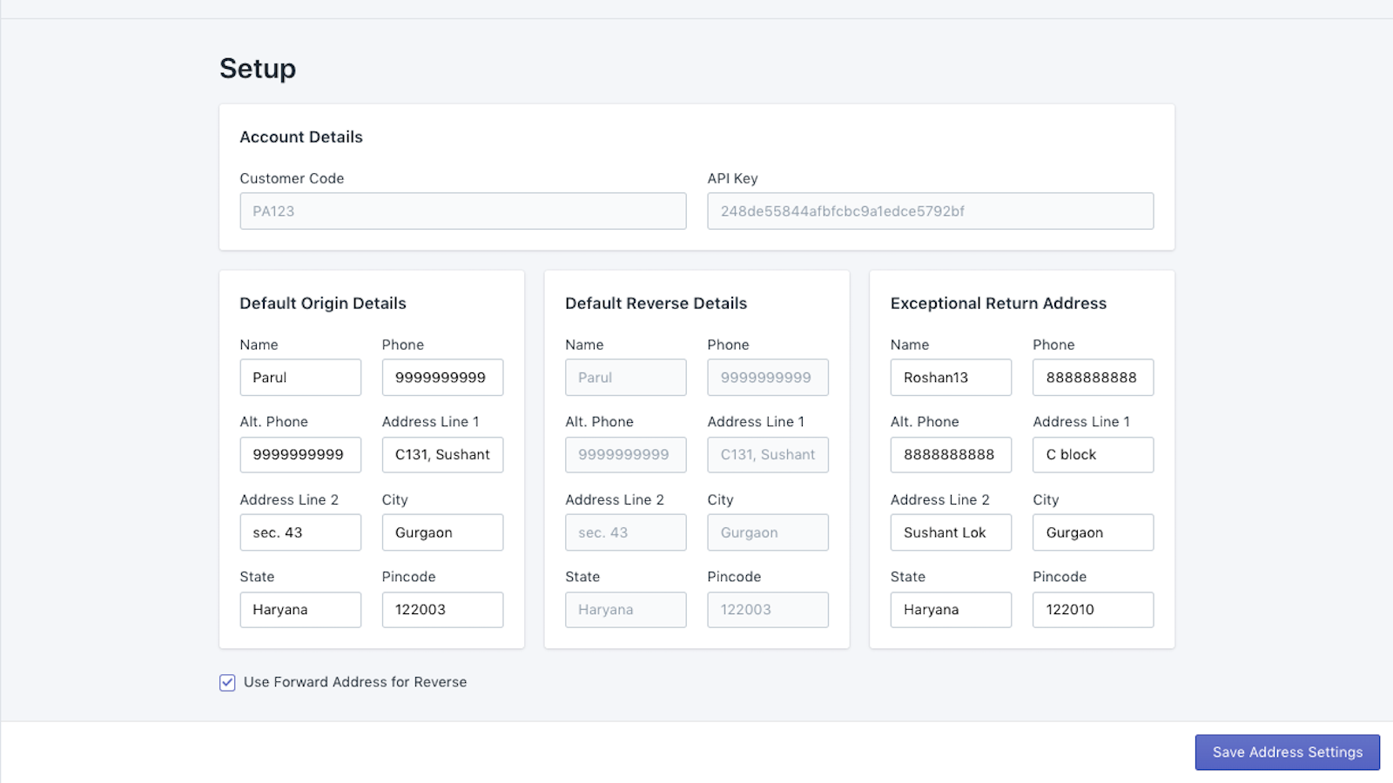Click the Name field containing Roshan13
The image size is (1393, 783).
pos(951,377)
